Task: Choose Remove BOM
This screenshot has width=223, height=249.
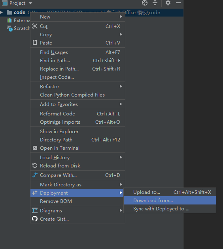Action: coord(77,201)
